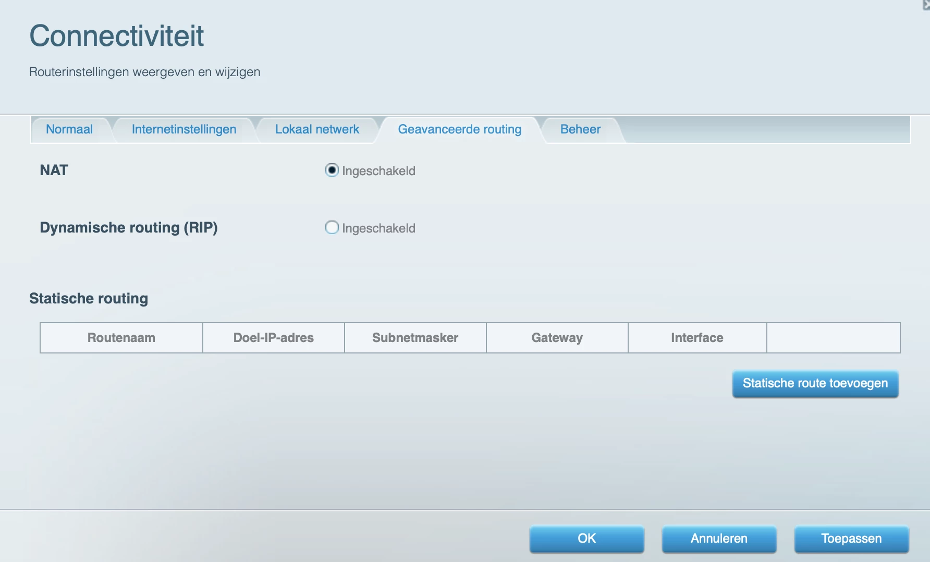The image size is (930, 562).
Task: Click the Routenaam column header
Action: coord(121,338)
